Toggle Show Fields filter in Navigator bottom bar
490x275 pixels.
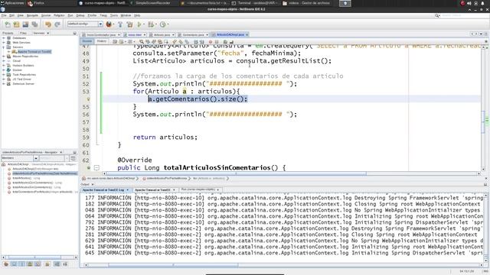(x=14, y=264)
